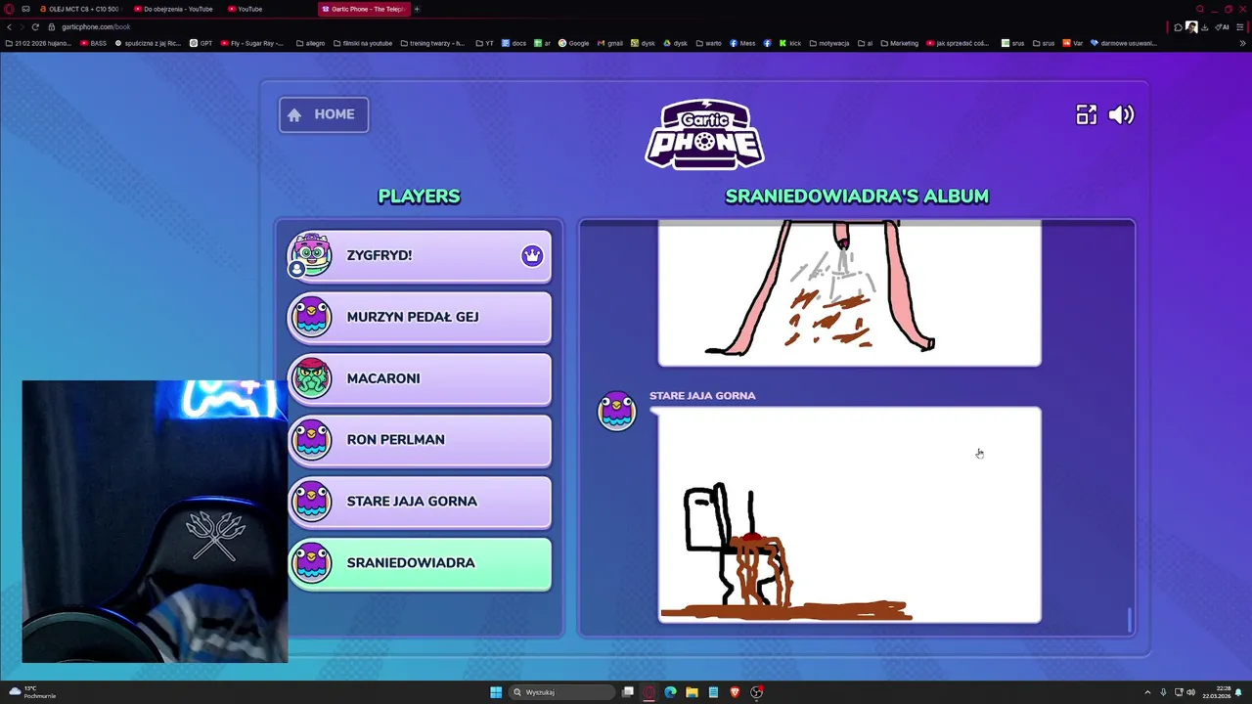This screenshot has width=1252, height=704.
Task: Open browser extensions icon
Action: [x=1178, y=26]
